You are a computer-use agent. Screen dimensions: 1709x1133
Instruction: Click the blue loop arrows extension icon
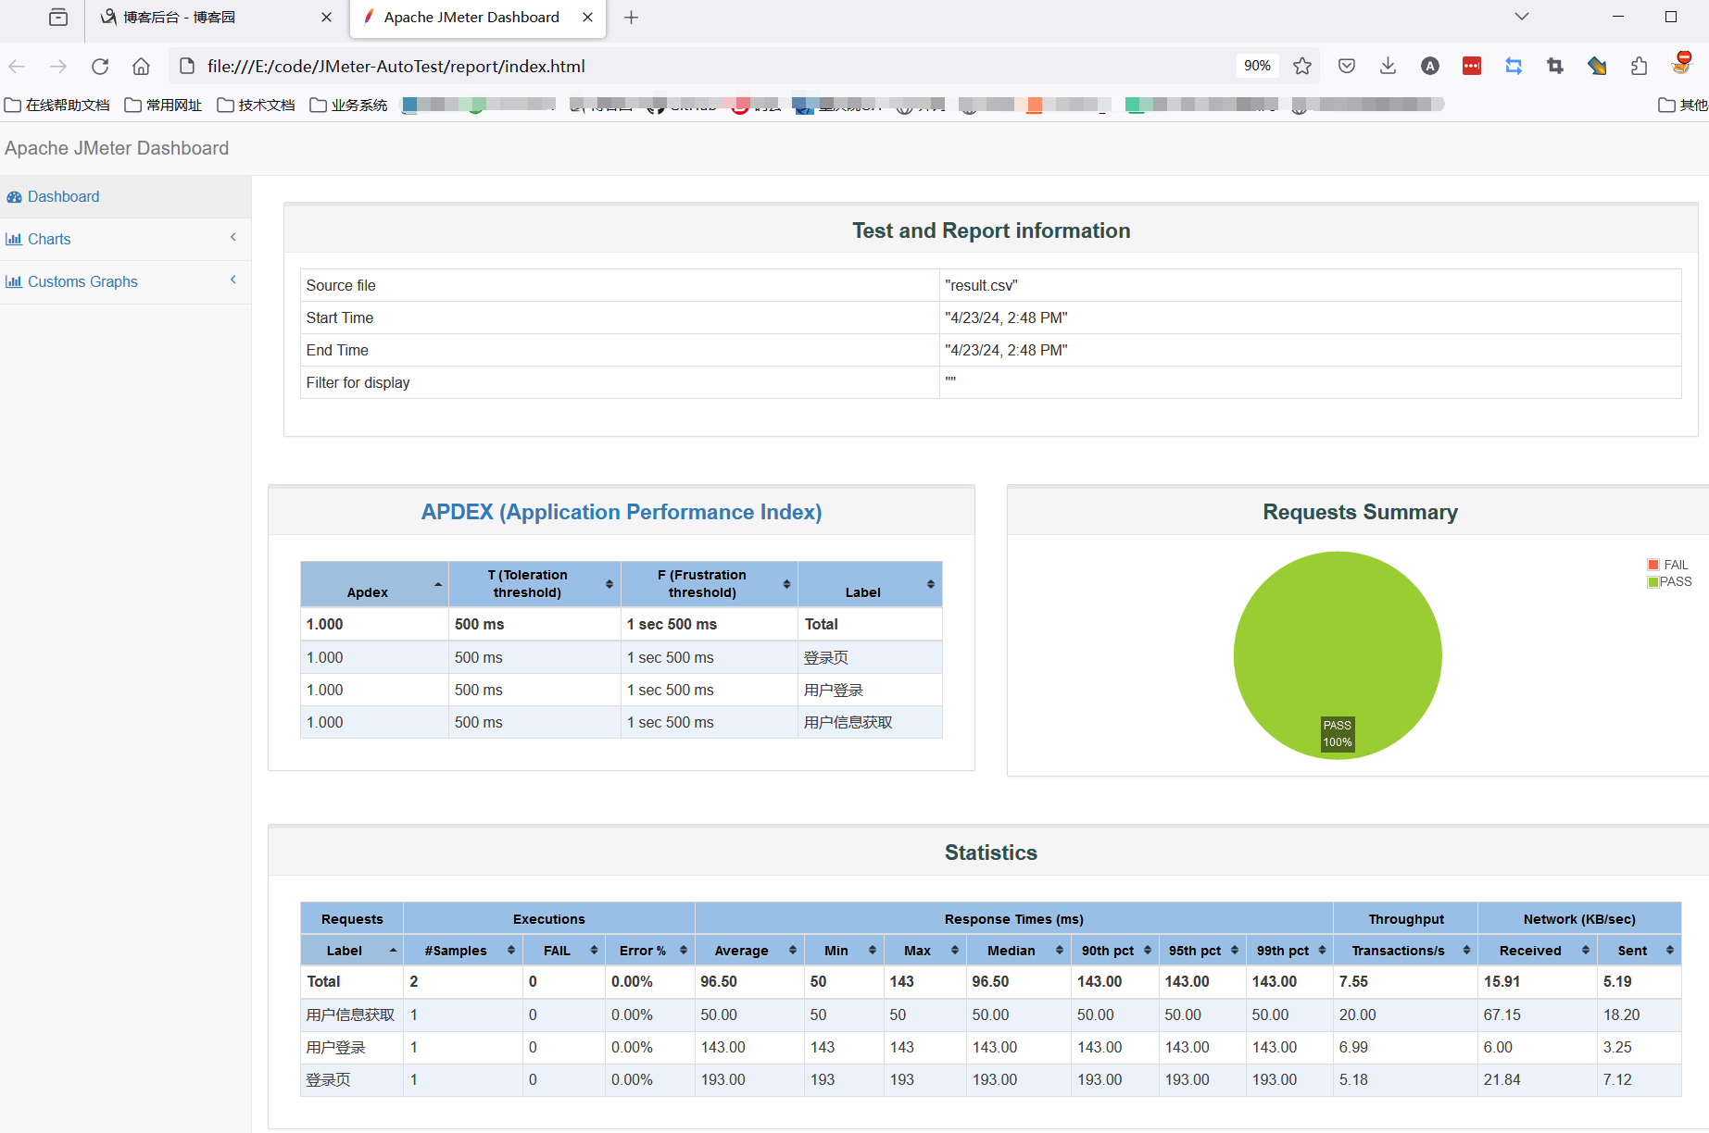(1514, 66)
